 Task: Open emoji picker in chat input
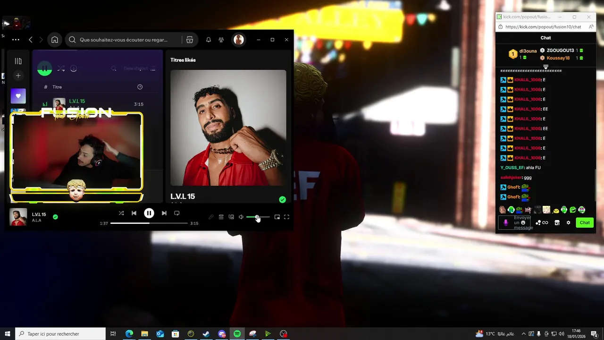[523, 222]
